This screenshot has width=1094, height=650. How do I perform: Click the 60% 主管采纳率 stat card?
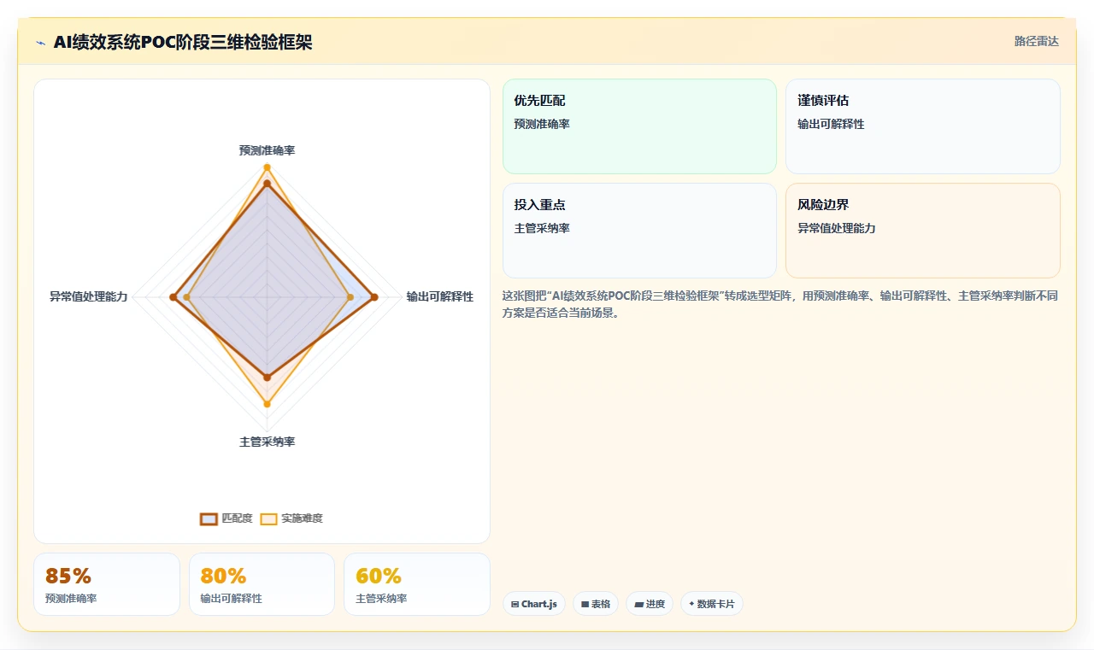[x=417, y=584]
